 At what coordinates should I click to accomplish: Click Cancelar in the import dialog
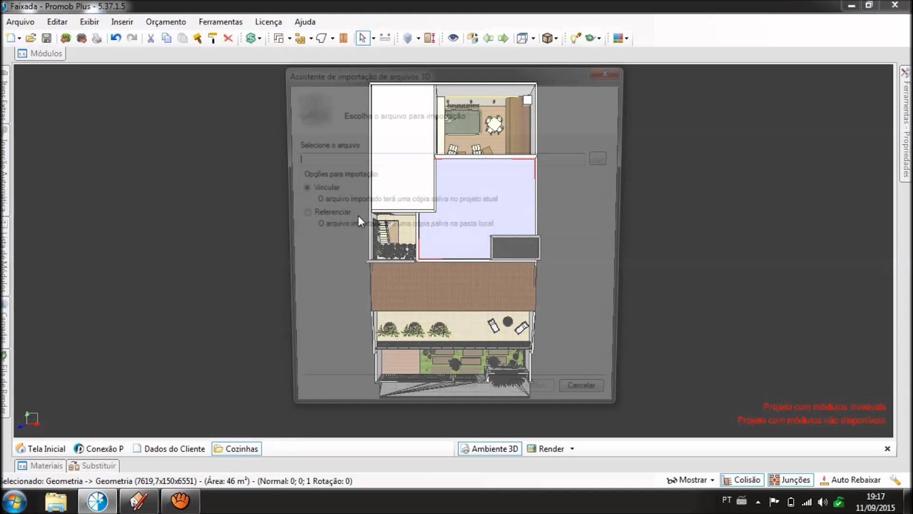581,385
